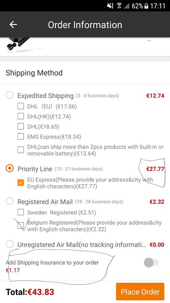This screenshot has width=170, height=303.
Task: Select Unregistered Air Mail radio option
Action: pos(10,244)
